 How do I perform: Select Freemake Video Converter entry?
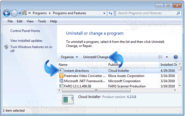pos(85,76)
